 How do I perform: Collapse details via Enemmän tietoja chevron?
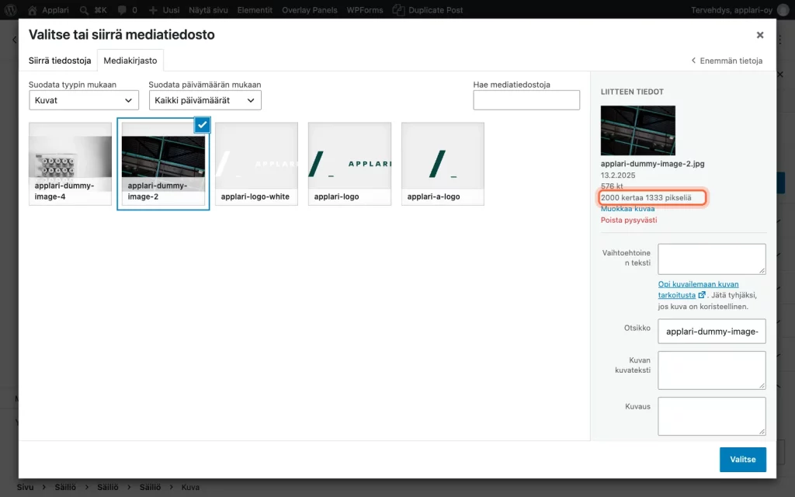point(693,61)
